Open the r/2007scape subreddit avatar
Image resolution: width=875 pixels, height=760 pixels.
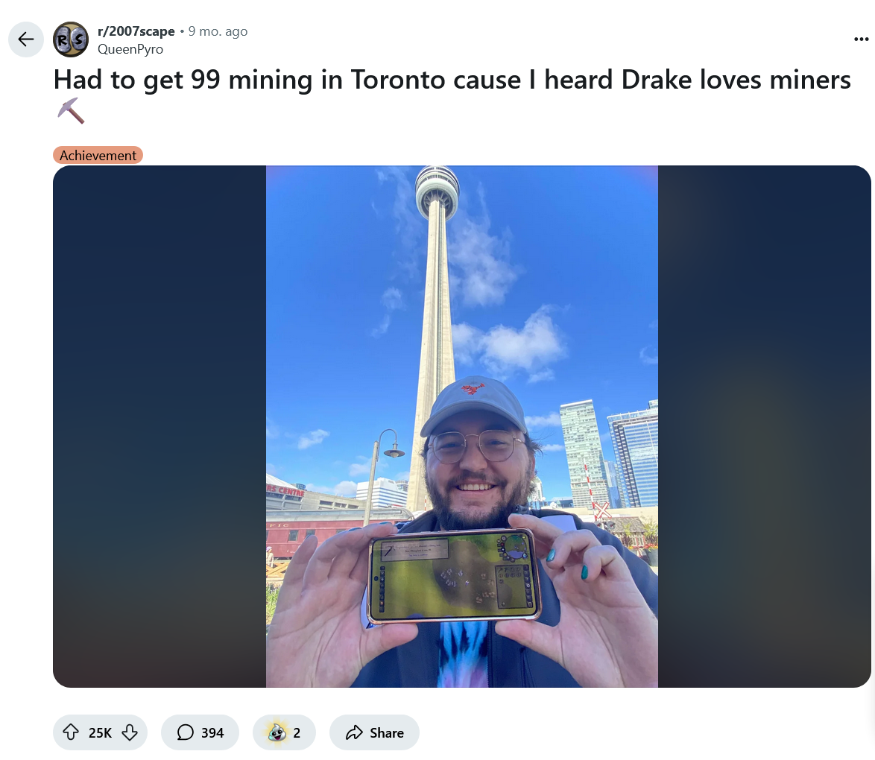71,39
